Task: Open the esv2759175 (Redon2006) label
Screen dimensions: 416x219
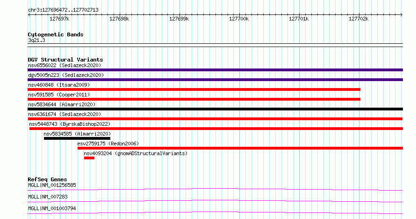Action: tap(108, 144)
